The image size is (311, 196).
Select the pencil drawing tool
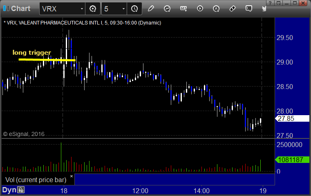tap(151, 9)
